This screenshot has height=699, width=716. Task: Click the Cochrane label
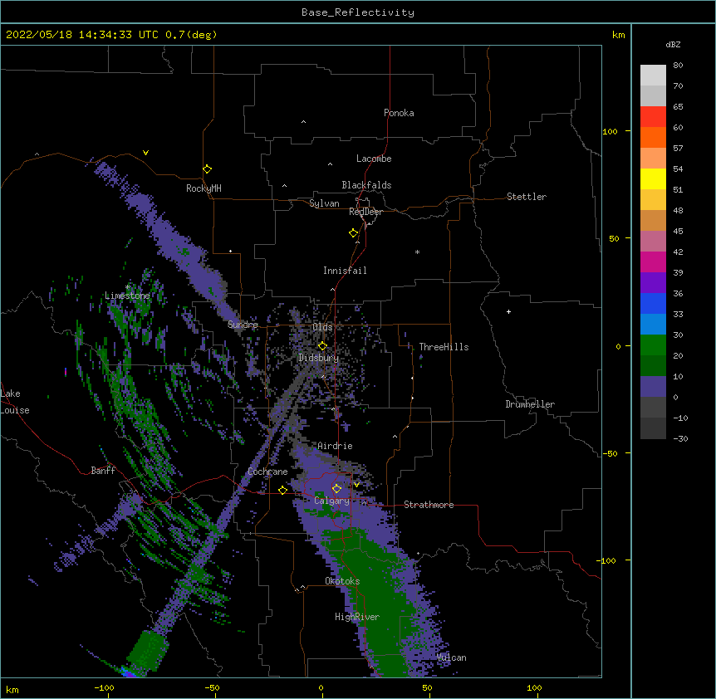pos(267,472)
